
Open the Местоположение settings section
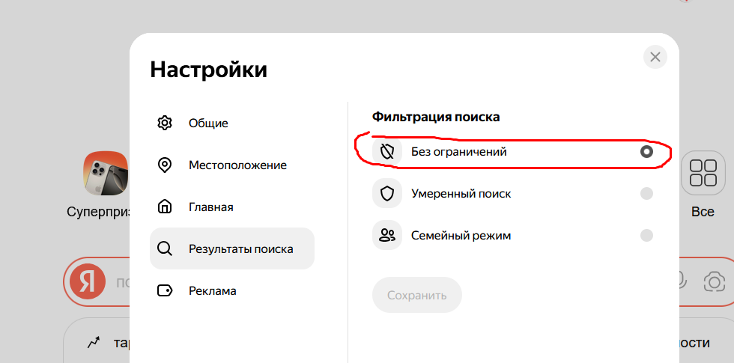[x=232, y=165]
